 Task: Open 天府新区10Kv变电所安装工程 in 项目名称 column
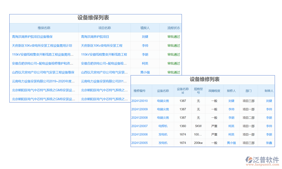[x=102, y=46]
